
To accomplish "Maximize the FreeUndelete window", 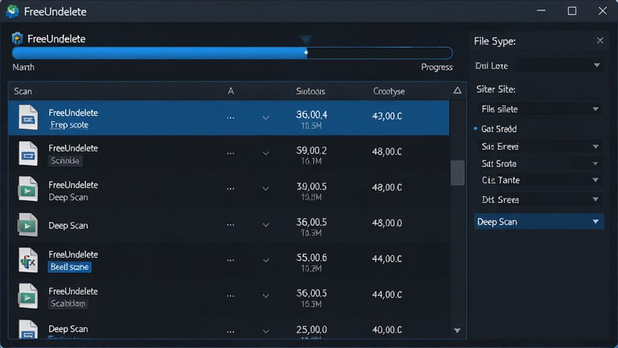I will (572, 11).
